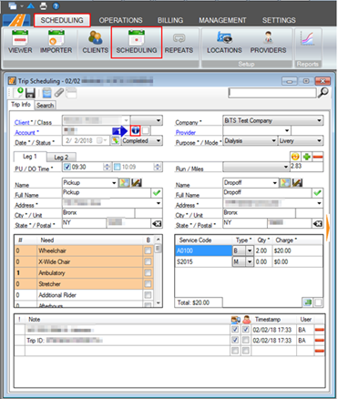Open the Scheduling ribbon icon
This screenshot has width=338, height=399.
(x=137, y=42)
